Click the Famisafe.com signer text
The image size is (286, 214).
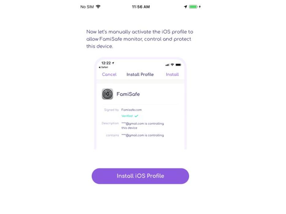pyautogui.click(x=132, y=110)
